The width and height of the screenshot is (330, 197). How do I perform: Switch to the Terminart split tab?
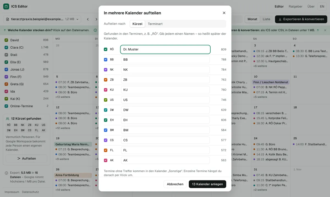(x=155, y=24)
